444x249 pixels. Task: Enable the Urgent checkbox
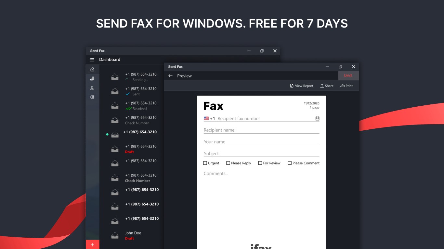[x=205, y=163]
